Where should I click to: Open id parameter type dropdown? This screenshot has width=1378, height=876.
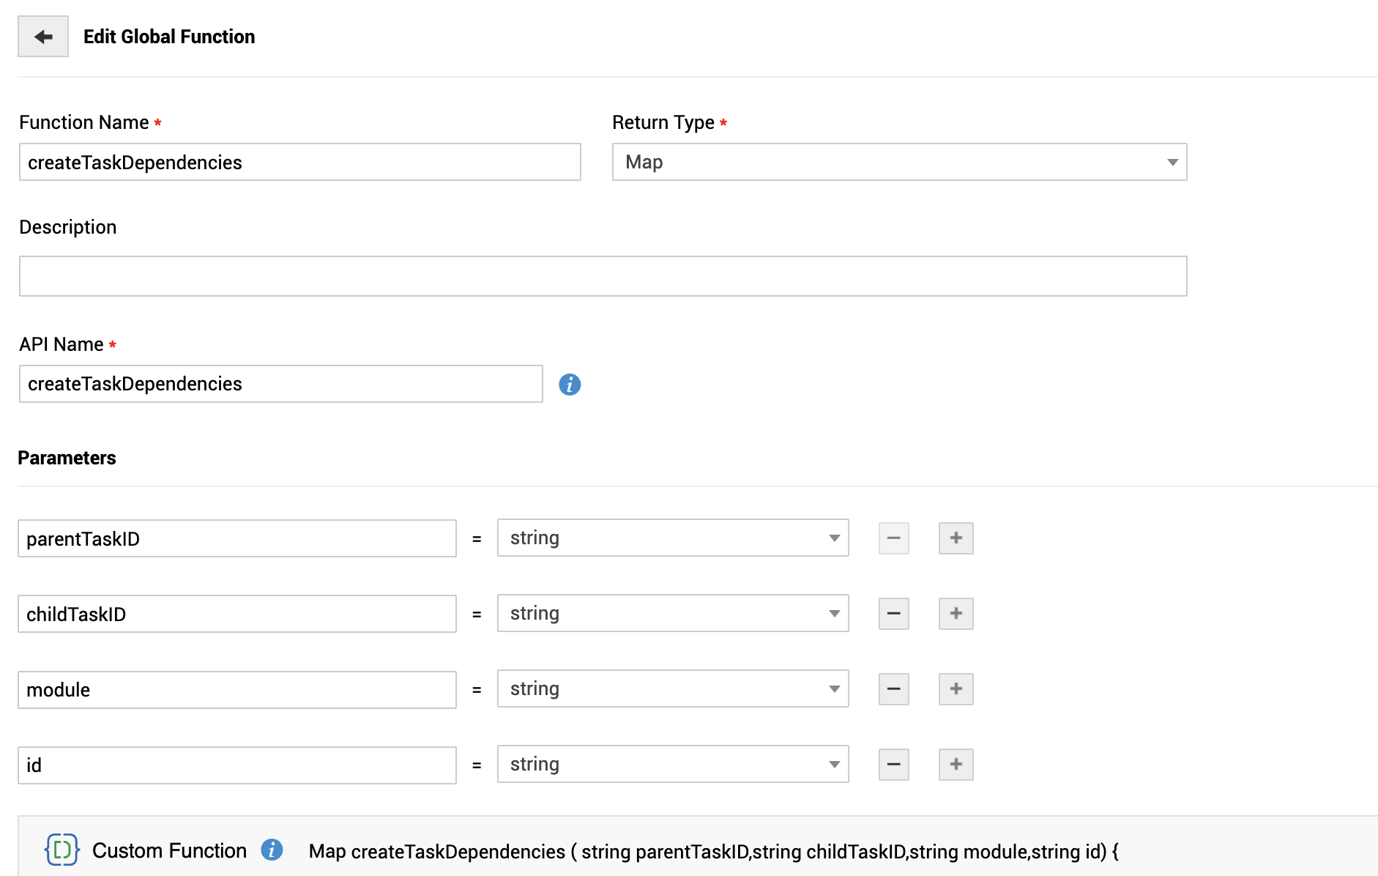[x=673, y=765]
